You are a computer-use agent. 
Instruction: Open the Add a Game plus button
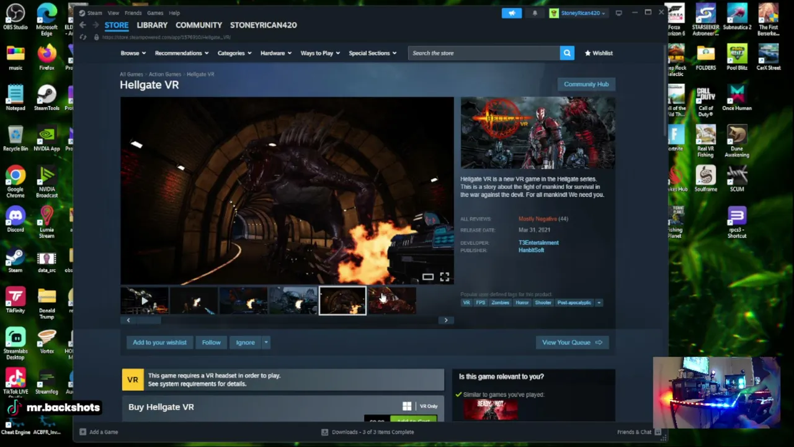point(83,432)
